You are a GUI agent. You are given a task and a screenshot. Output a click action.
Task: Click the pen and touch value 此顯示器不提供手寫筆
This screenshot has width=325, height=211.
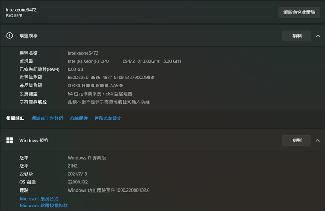pos(109,102)
